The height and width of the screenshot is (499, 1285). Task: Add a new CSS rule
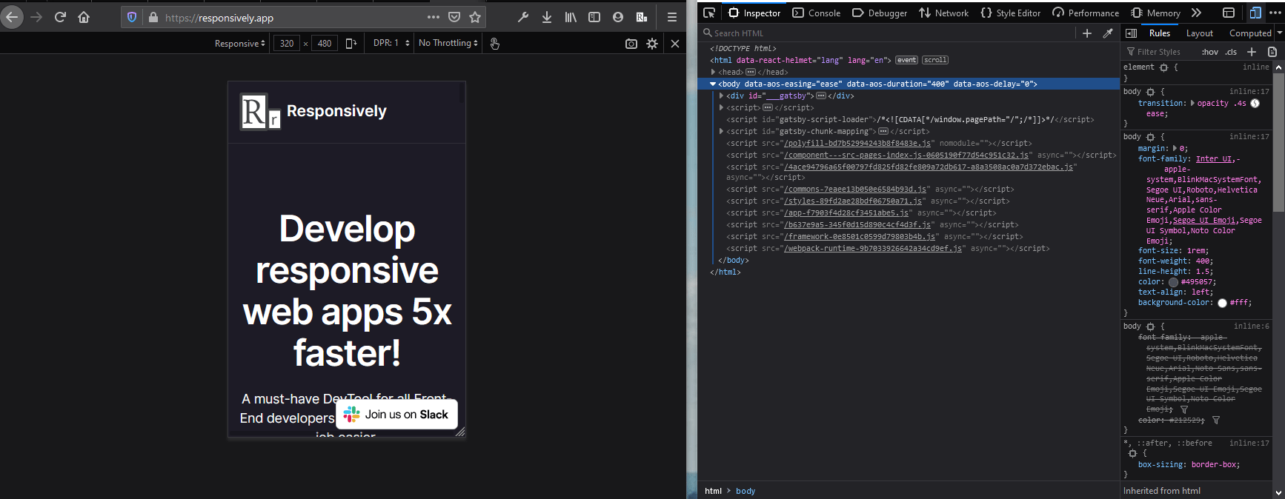point(1252,52)
